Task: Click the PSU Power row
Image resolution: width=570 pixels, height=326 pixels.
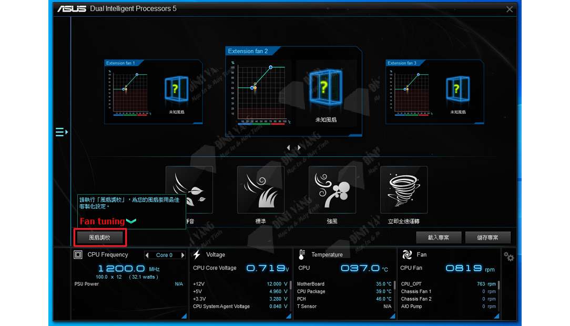Action: [129, 284]
